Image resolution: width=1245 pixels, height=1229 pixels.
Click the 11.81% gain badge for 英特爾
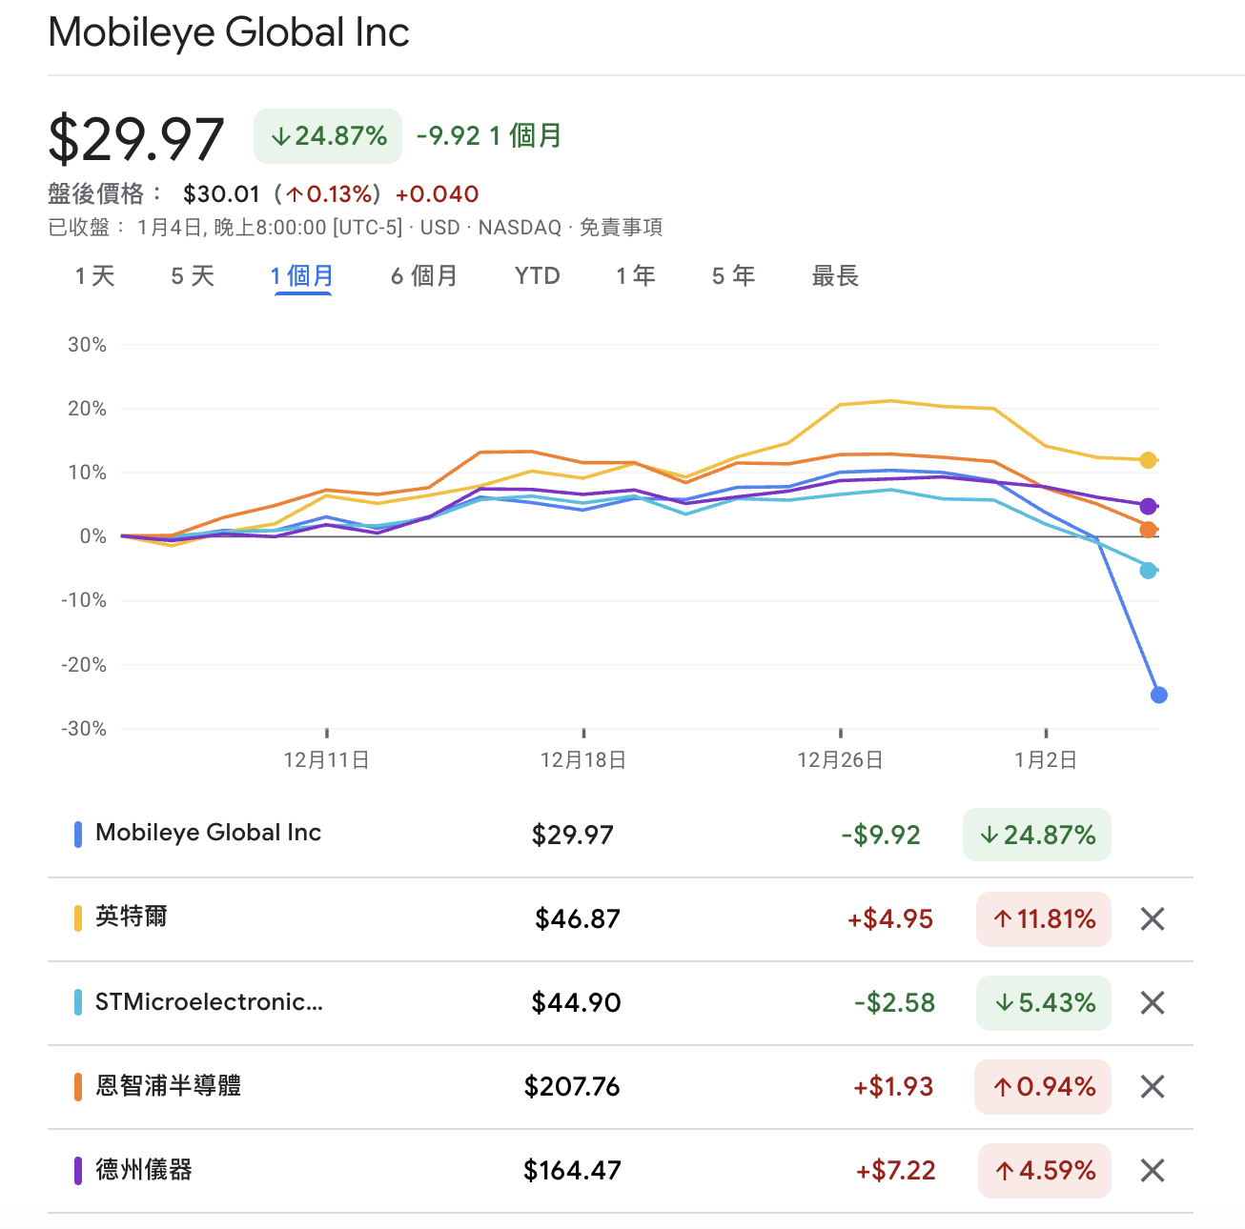point(1044,919)
